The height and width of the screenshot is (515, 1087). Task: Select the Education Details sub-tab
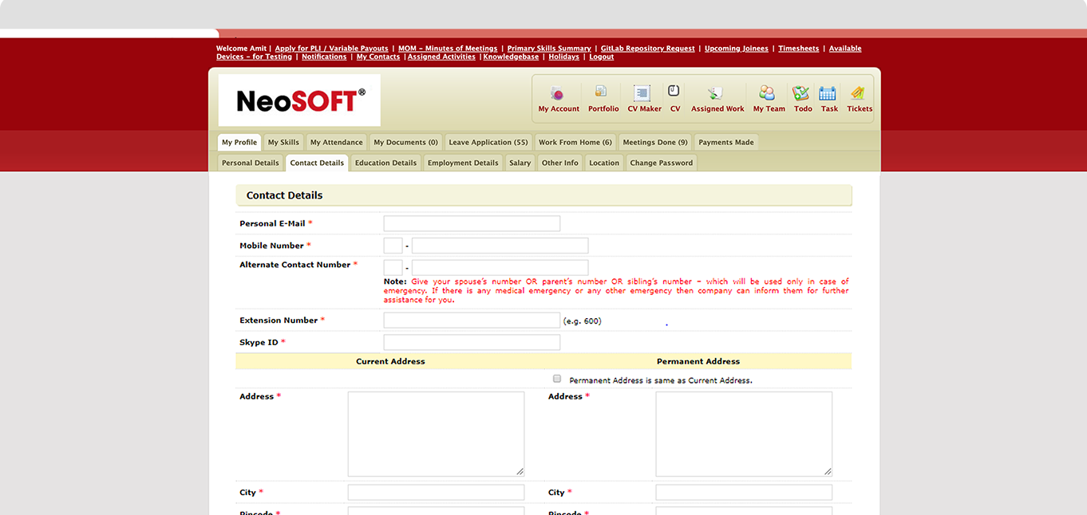385,163
